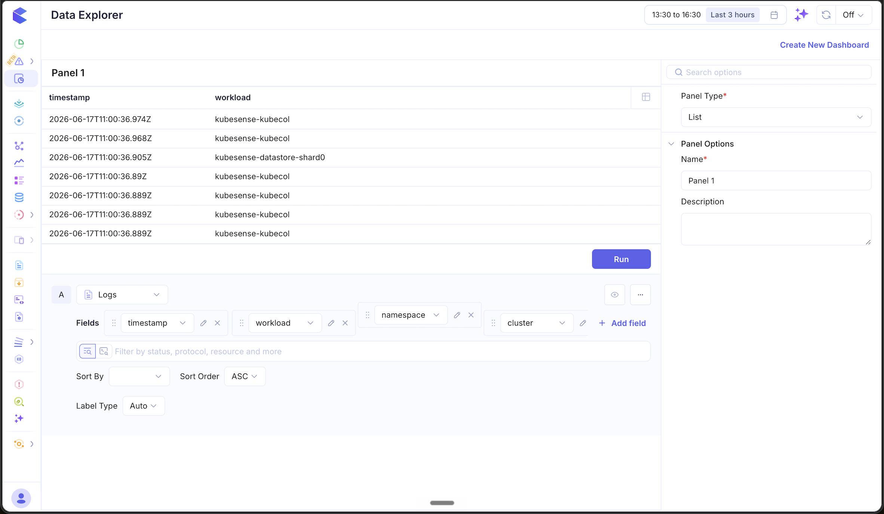Toggle query A visibility eye icon
The height and width of the screenshot is (514, 884).
coord(614,295)
